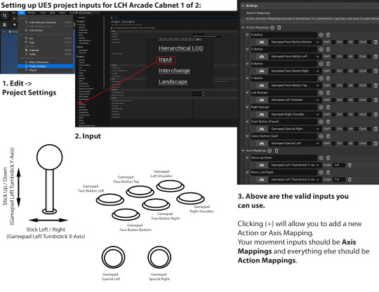Add key to B Button mapping
This screenshot has height=292, width=379.
321,64
